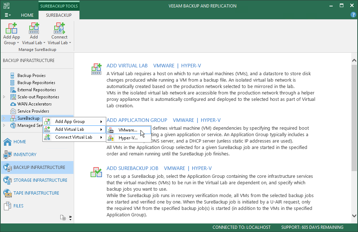
Task: Click the Tape Infrastructure icon
Action: [7, 193]
